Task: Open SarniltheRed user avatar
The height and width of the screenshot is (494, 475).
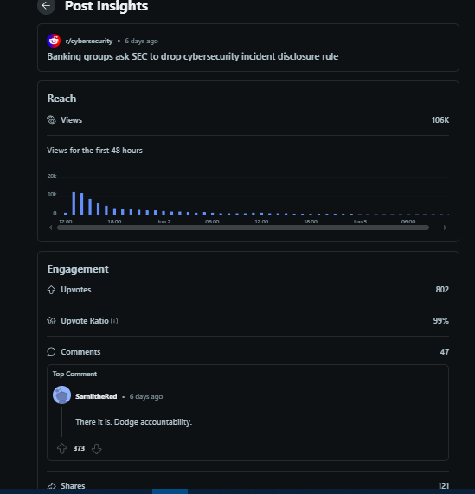Action: [61, 395]
